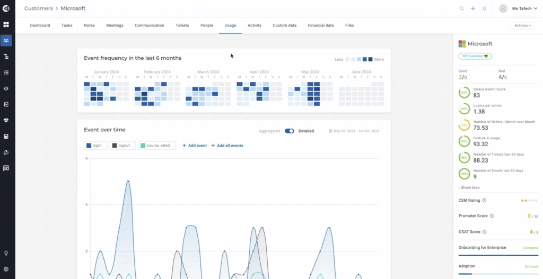Toggle the Aggregated/Detailed switch
Viewport: 543px width, 279px height.
coord(289,131)
